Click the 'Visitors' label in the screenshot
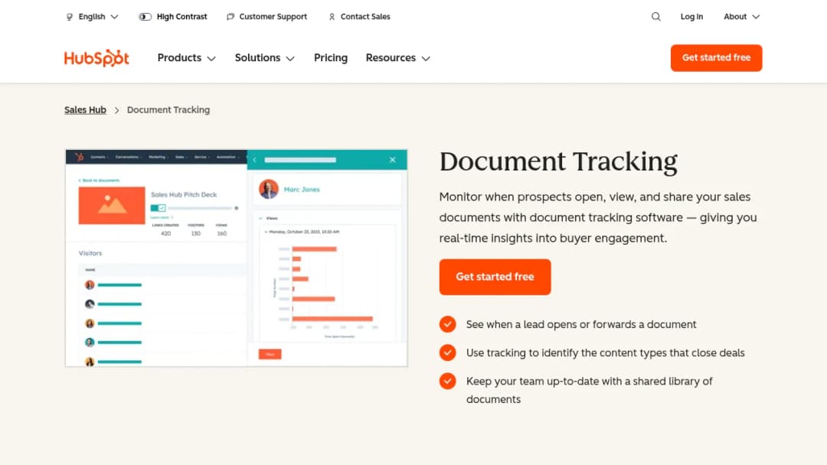Screen dimensions: 827x465 tap(90, 253)
